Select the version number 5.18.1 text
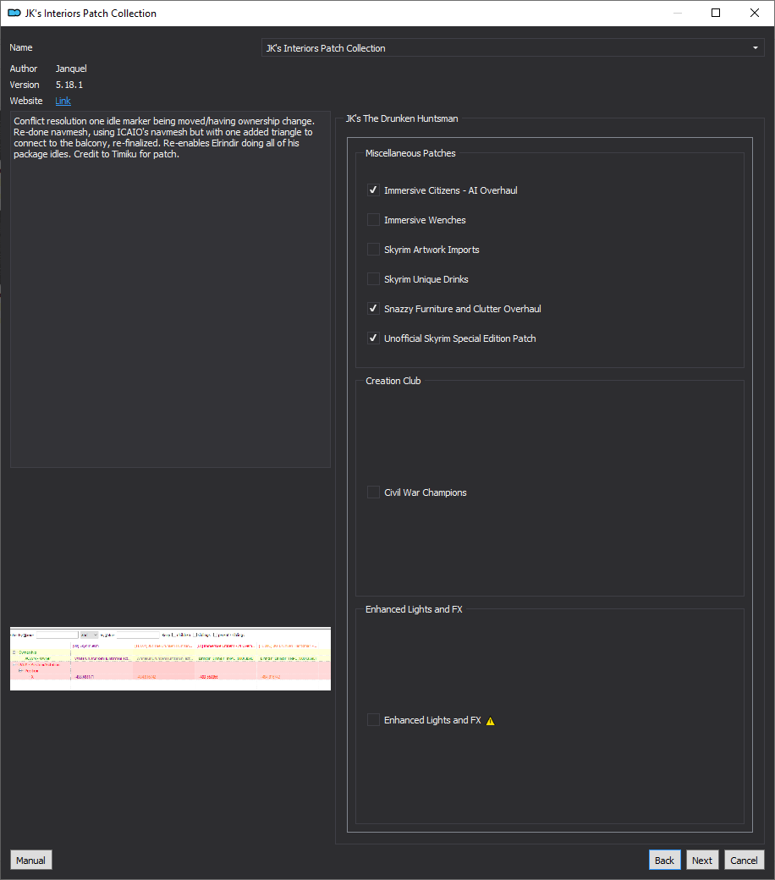Screen dimensions: 775x880 coord(69,85)
